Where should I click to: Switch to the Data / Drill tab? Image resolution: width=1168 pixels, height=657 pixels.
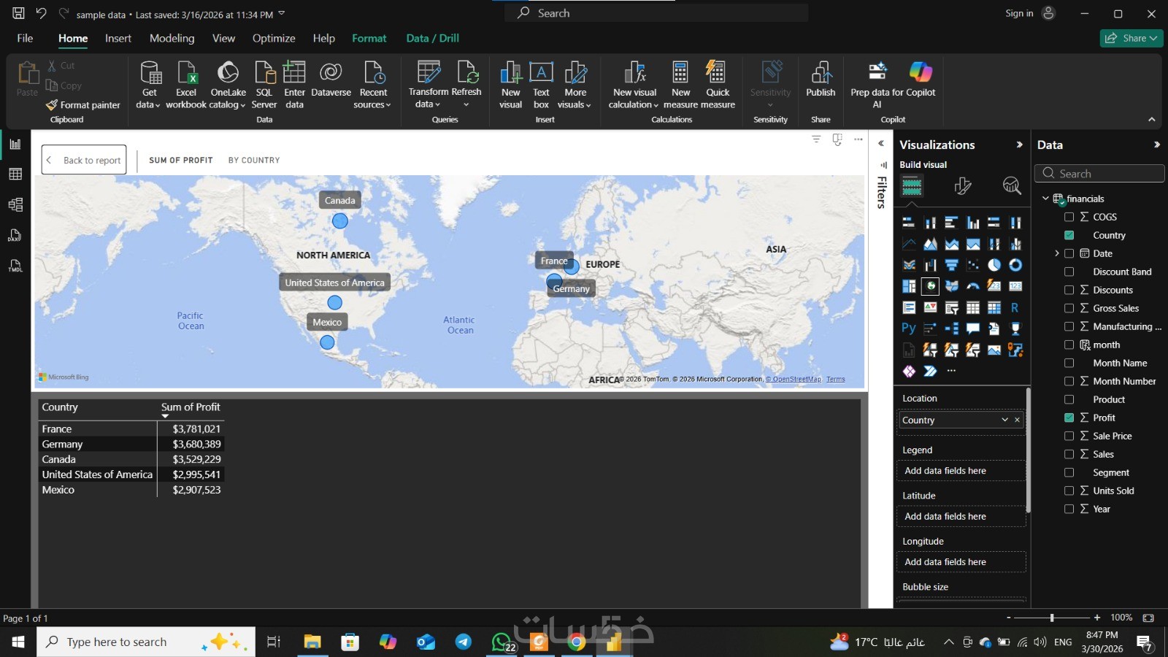point(432,38)
